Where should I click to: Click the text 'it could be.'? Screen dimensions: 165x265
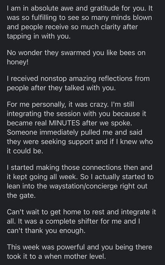(x=25, y=151)
